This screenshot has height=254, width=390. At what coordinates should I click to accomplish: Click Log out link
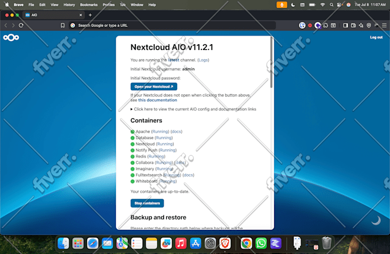pos(376,37)
